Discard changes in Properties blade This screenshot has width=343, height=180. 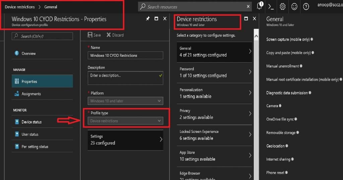click(115, 35)
